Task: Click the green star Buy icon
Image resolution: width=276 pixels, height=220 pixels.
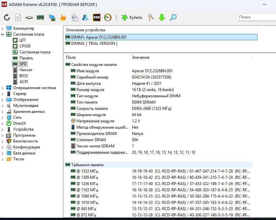Action: 124,17
